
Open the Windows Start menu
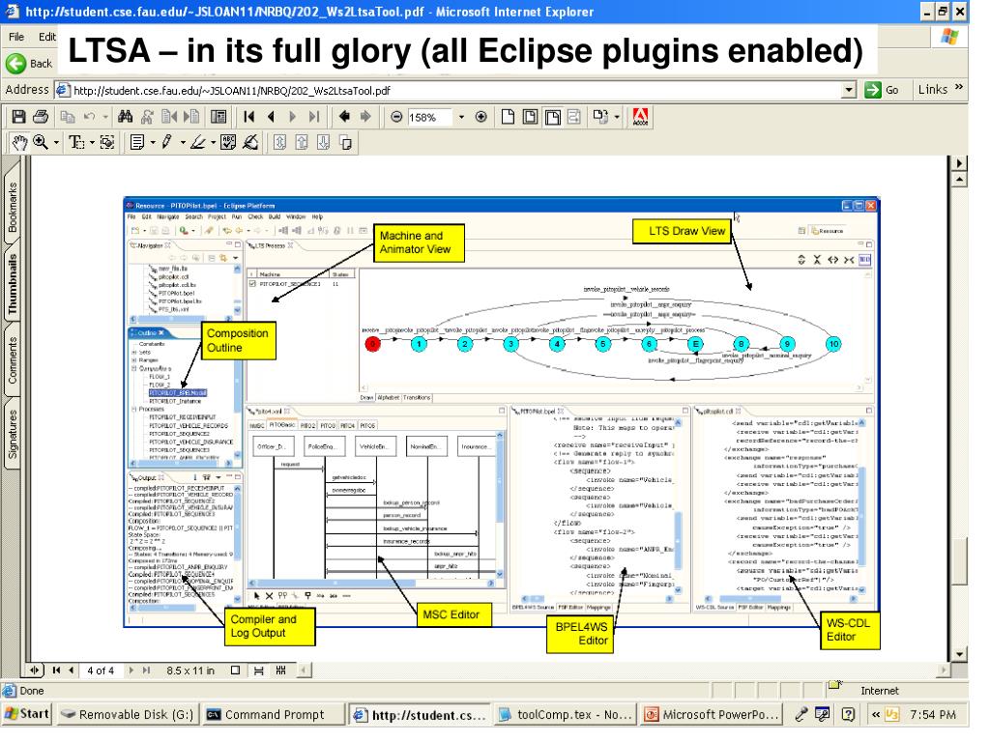[26, 714]
